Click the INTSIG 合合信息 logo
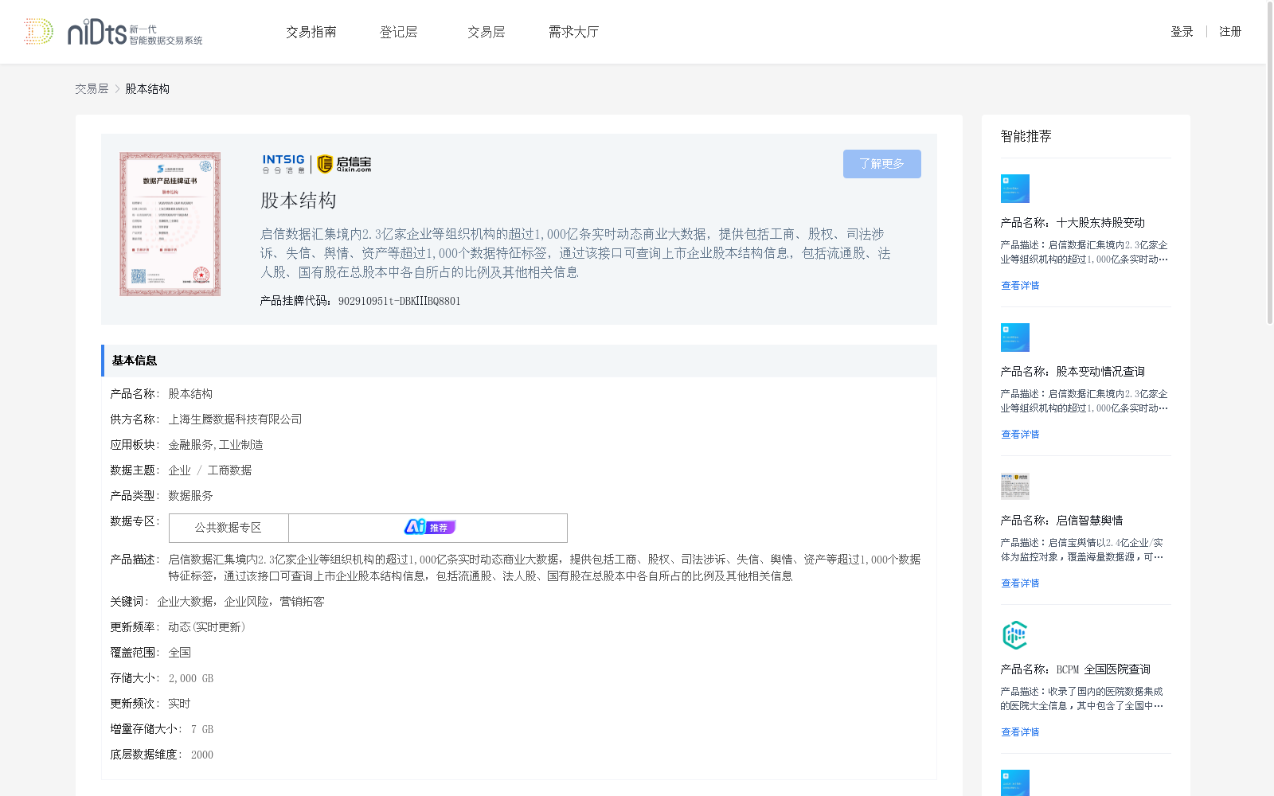 point(283,164)
